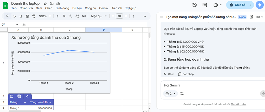
Task: Select cell containing 536000000
Action: tap(41, 108)
